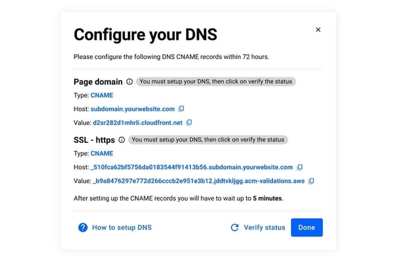
Task: Copy the subdomain.yourwebsite.com host with copy icon
Action: point(181,109)
